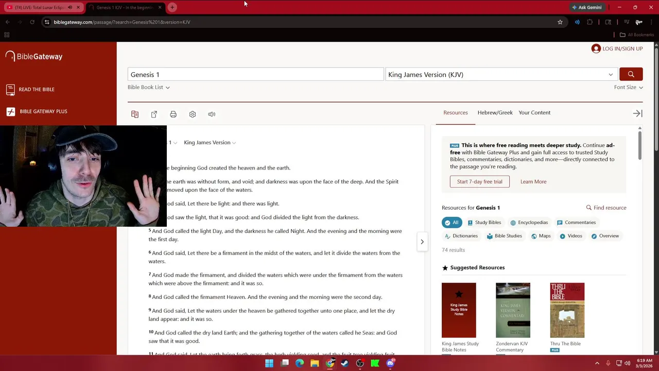The width and height of the screenshot is (659, 371).
Task: Switch to the Resources tab
Action: click(x=456, y=112)
